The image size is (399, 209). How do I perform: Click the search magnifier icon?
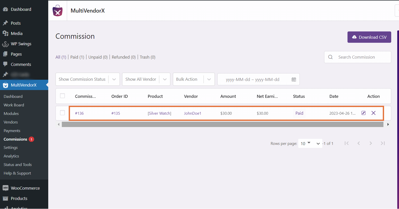(330, 57)
